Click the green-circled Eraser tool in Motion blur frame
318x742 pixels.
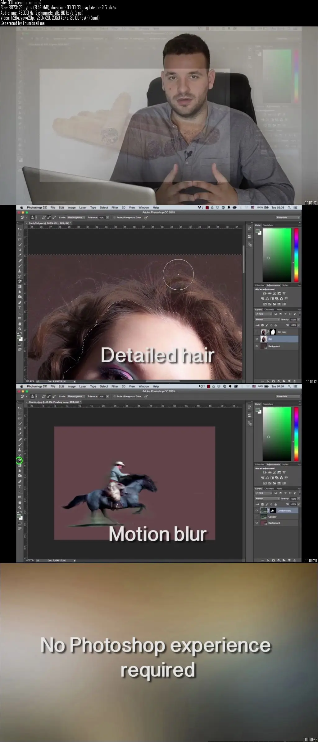click(x=19, y=461)
